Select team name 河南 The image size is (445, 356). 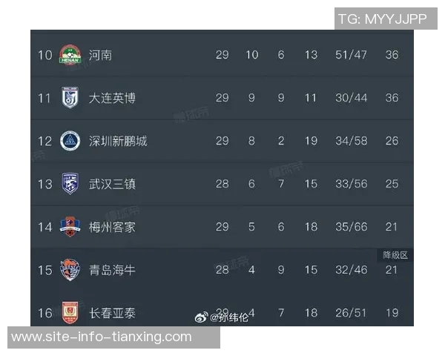[x=100, y=55]
